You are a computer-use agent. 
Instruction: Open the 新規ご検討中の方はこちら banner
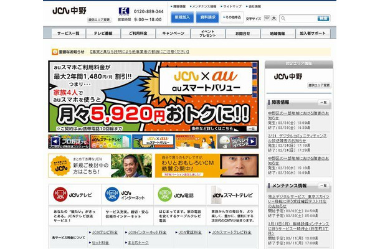coord(100,166)
